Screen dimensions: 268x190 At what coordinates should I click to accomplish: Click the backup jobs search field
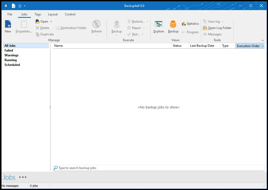click(159, 168)
